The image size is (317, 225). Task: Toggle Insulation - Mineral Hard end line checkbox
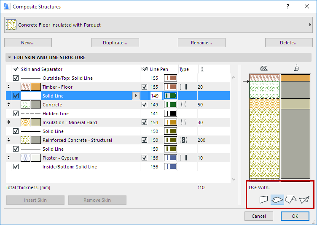coord(144,122)
